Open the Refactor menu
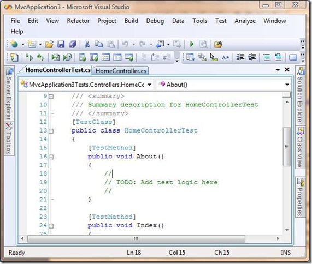This screenshot has height=264, width=312. [x=78, y=21]
